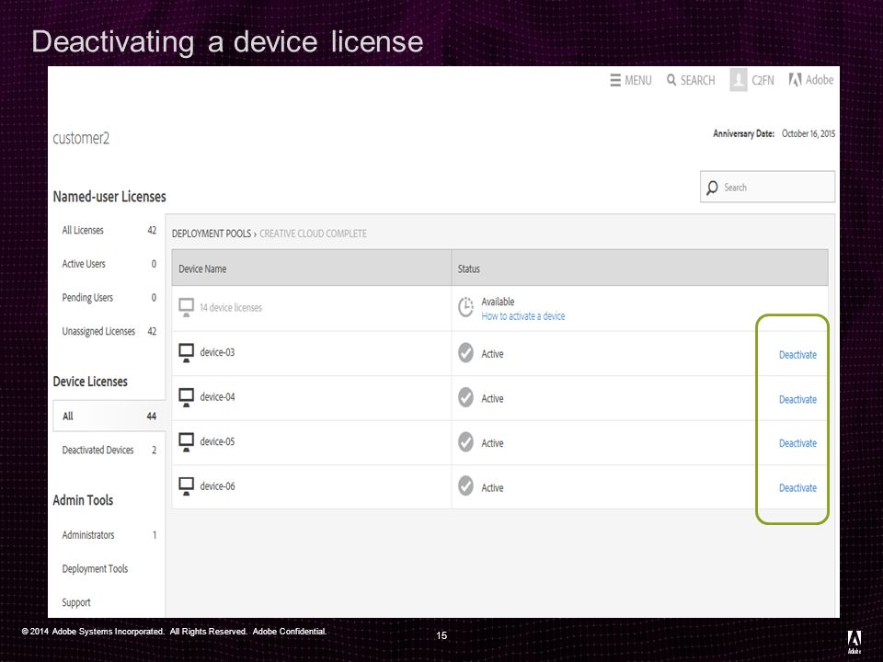Click the monitor icon for device-04
The width and height of the screenshot is (883, 662).
[187, 397]
